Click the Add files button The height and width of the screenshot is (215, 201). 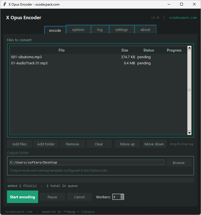[20, 144]
